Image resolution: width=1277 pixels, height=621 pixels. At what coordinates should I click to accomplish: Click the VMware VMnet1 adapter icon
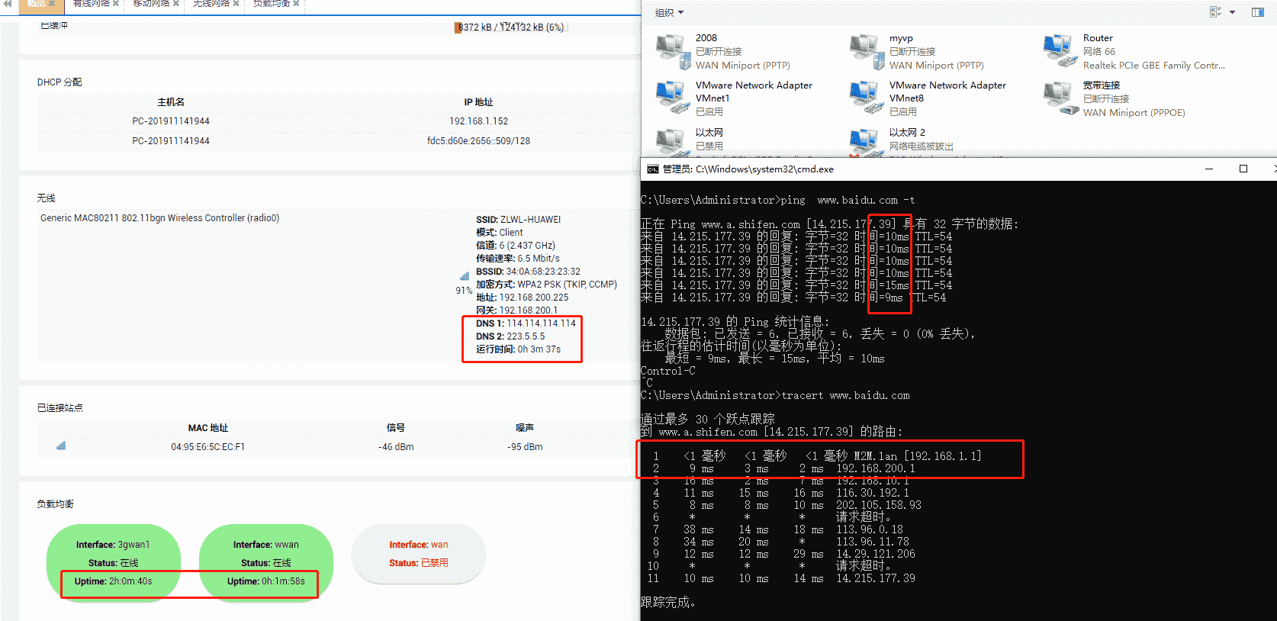(x=671, y=98)
